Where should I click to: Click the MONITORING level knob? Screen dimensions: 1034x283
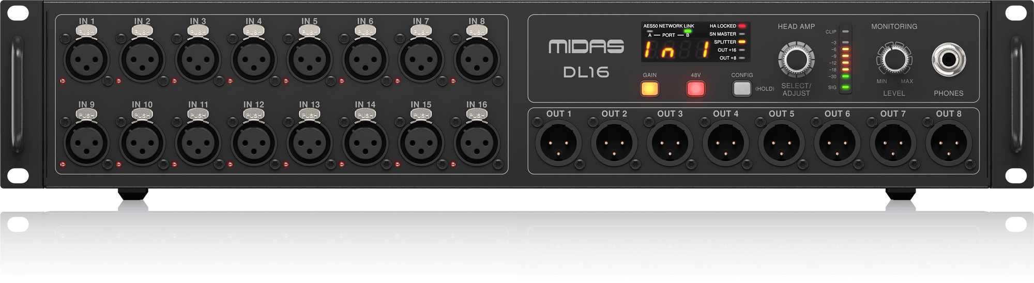pyautogui.click(x=894, y=59)
